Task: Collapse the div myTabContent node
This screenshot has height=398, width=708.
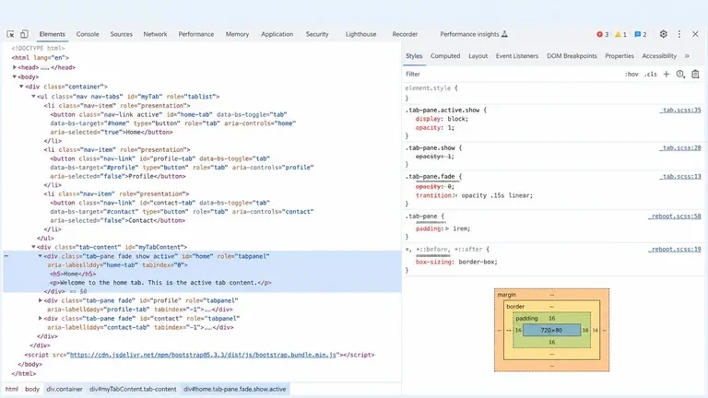Action: 33,247
